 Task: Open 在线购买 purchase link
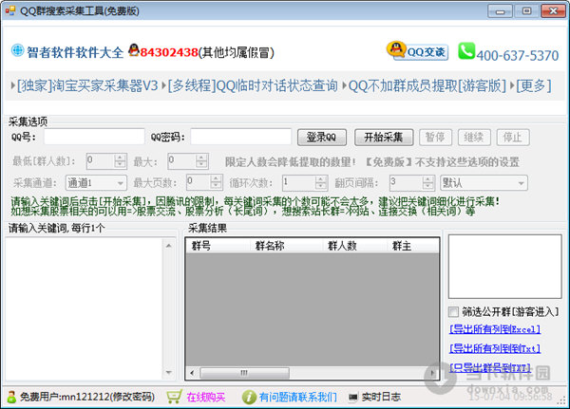[206, 398]
